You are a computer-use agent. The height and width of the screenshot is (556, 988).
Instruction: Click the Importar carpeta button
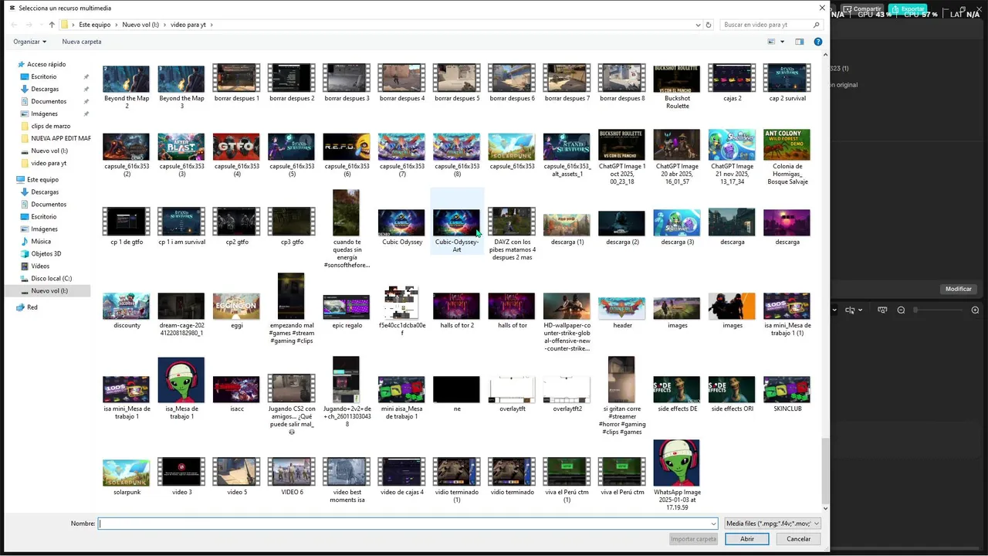coord(694,539)
